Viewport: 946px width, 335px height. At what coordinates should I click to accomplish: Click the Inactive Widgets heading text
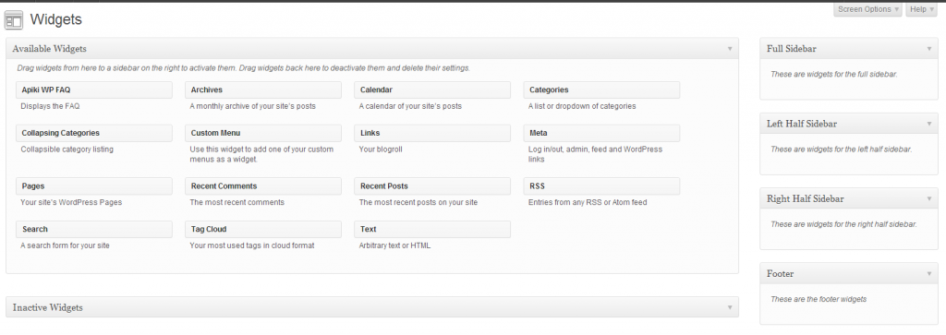[x=48, y=308]
